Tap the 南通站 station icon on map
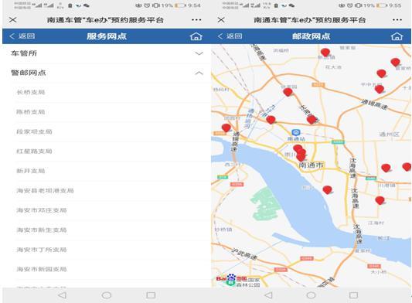412x303 pixels. (x=296, y=132)
